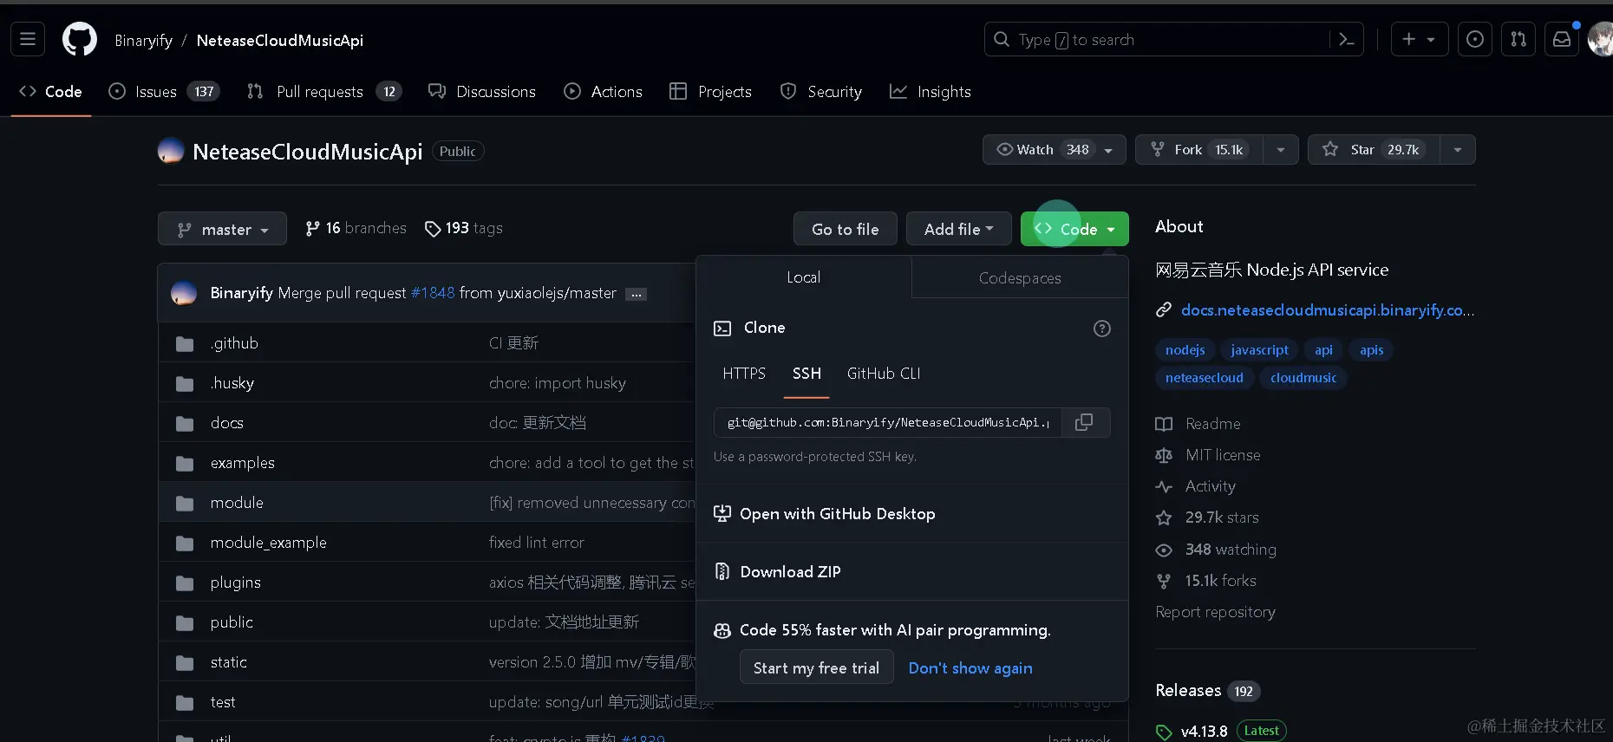Click the nodejs topic tag

(1185, 350)
